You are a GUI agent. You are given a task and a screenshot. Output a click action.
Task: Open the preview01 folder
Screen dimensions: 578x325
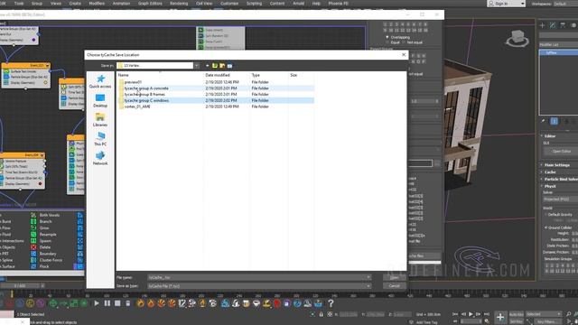tap(133, 82)
